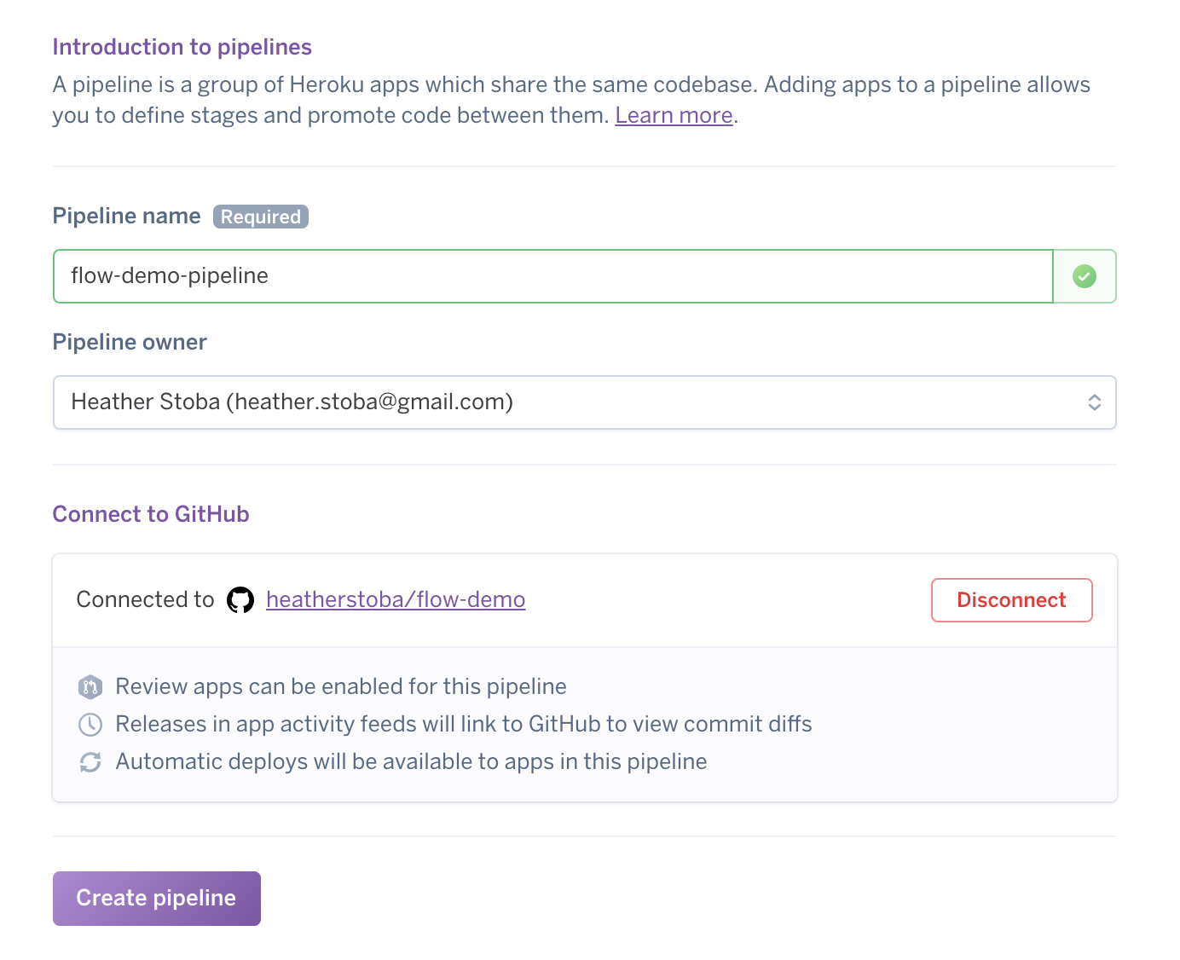Click Automatic deploys will be available text
This screenshot has height=960, width=1180.
pyautogui.click(x=411, y=762)
